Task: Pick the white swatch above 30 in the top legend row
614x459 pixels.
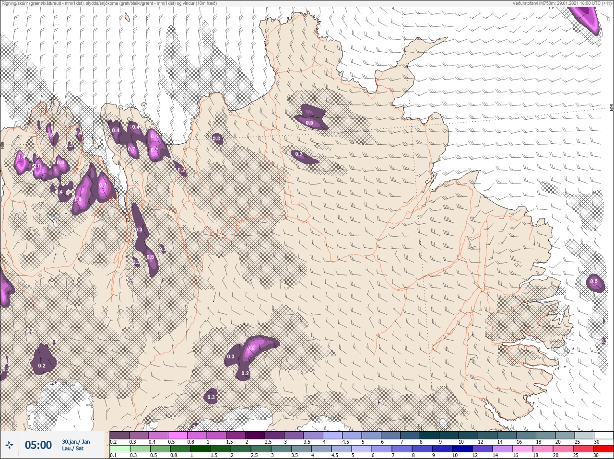Action: (x=603, y=435)
